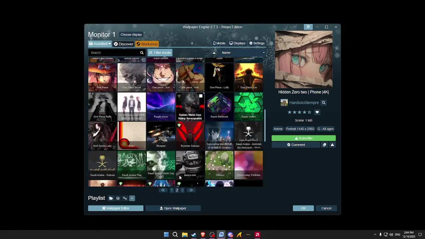Open Comment on wallpaper
This screenshot has height=239, width=425.
point(296,145)
